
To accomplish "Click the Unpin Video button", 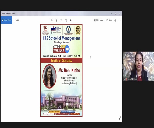I will [x=130, y=56].
